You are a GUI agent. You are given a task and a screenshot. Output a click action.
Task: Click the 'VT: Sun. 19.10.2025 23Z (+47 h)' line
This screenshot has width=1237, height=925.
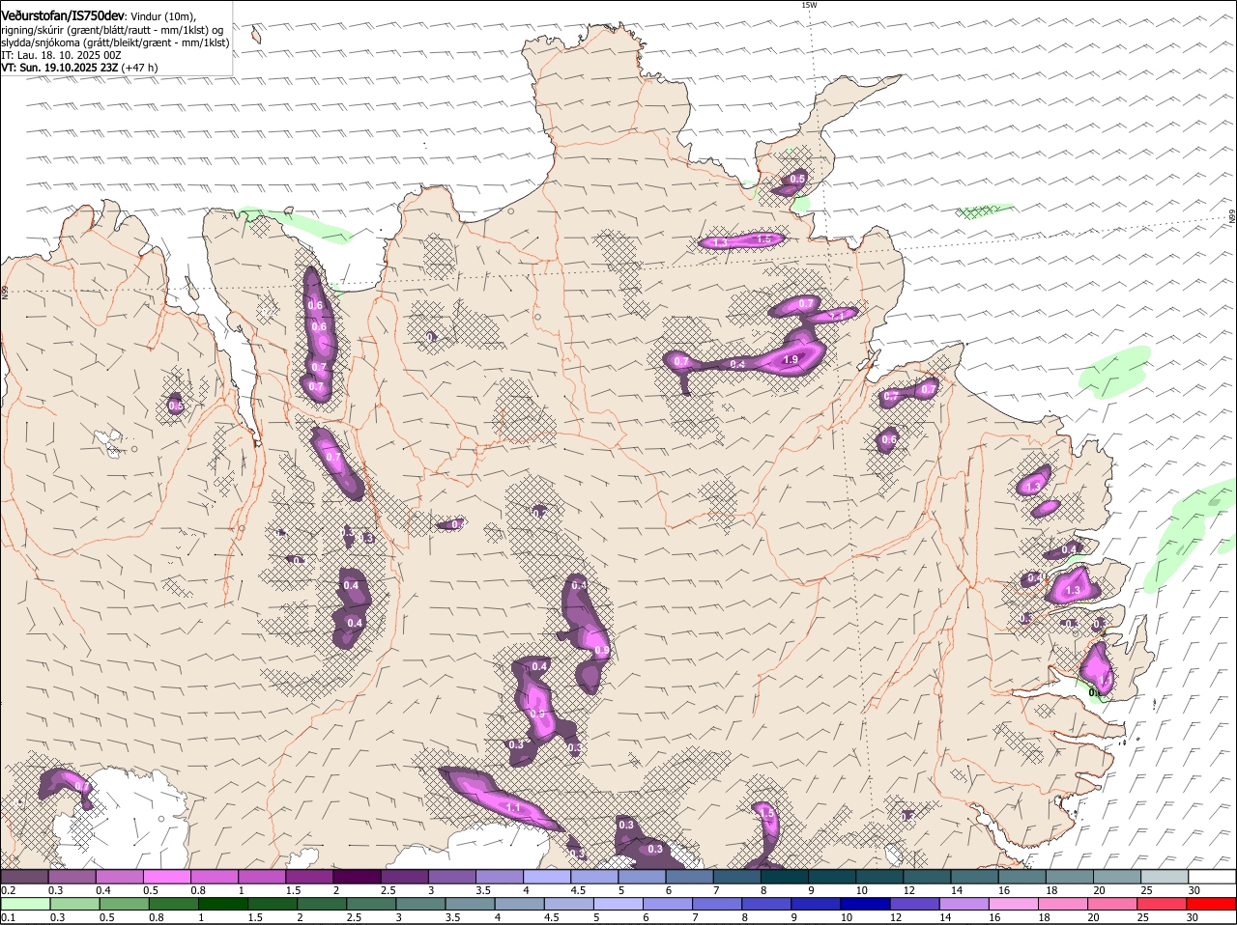click(x=79, y=68)
